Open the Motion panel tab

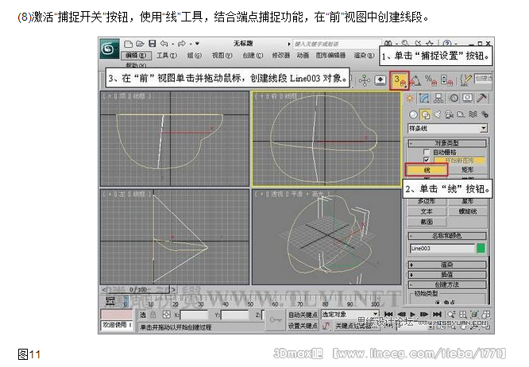coord(454,99)
